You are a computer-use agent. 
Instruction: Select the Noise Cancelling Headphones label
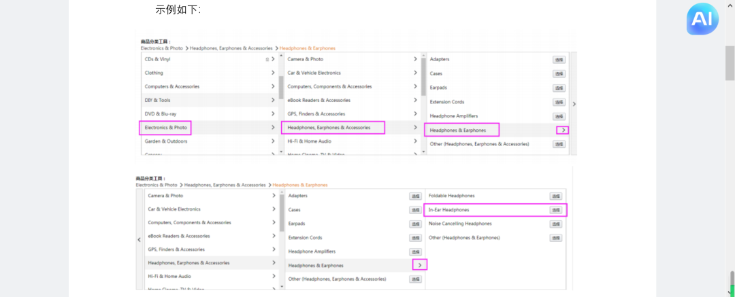pos(459,224)
